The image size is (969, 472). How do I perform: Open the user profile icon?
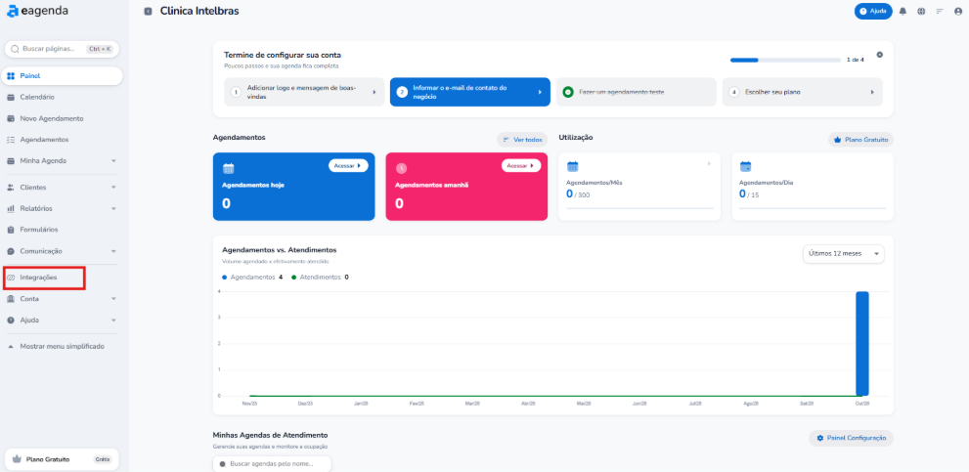958,11
